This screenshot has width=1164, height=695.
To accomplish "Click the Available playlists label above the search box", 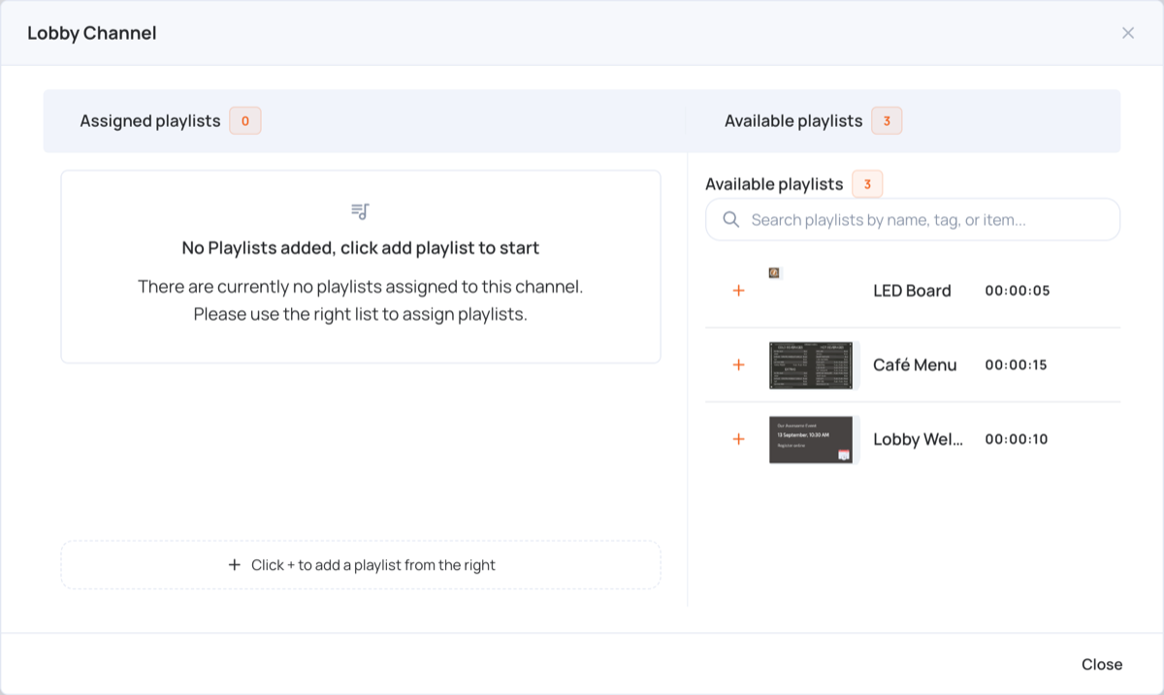I will click(x=774, y=184).
